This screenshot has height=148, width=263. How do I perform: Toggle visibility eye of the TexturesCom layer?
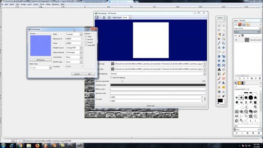(x=236, y=40)
